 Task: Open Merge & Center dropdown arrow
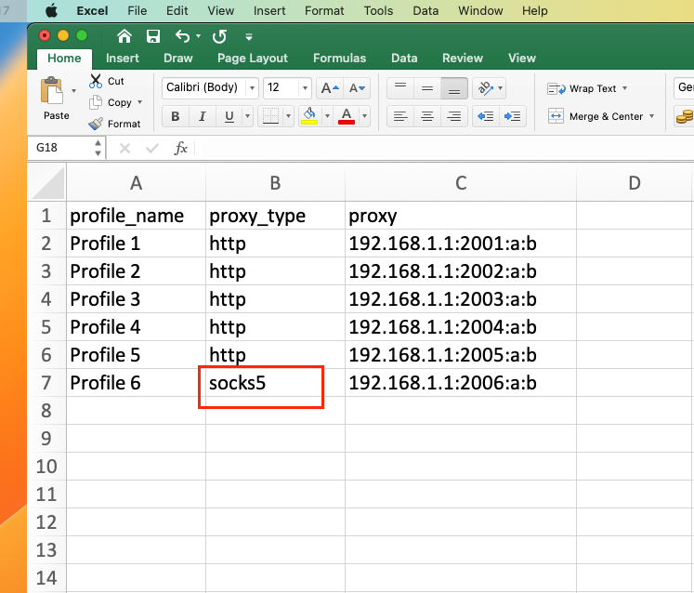tap(651, 116)
